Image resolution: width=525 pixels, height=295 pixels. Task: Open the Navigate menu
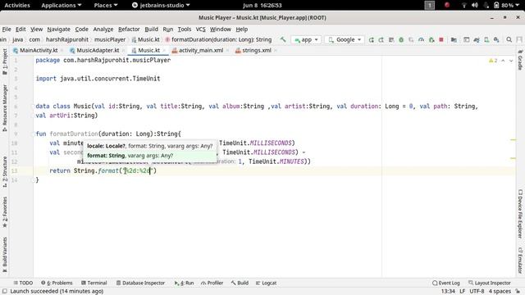point(58,29)
